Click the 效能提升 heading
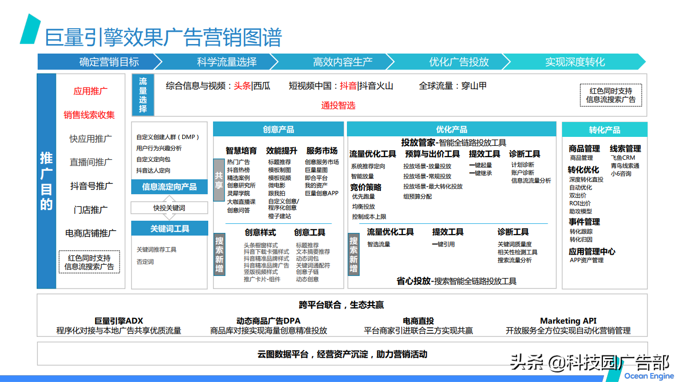Image resolution: width=680 pixels, height=382 pixels. pyautogui.click(x=282, y=151)
